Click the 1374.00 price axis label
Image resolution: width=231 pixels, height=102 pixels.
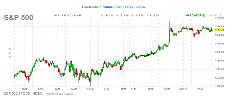point(220,26)
